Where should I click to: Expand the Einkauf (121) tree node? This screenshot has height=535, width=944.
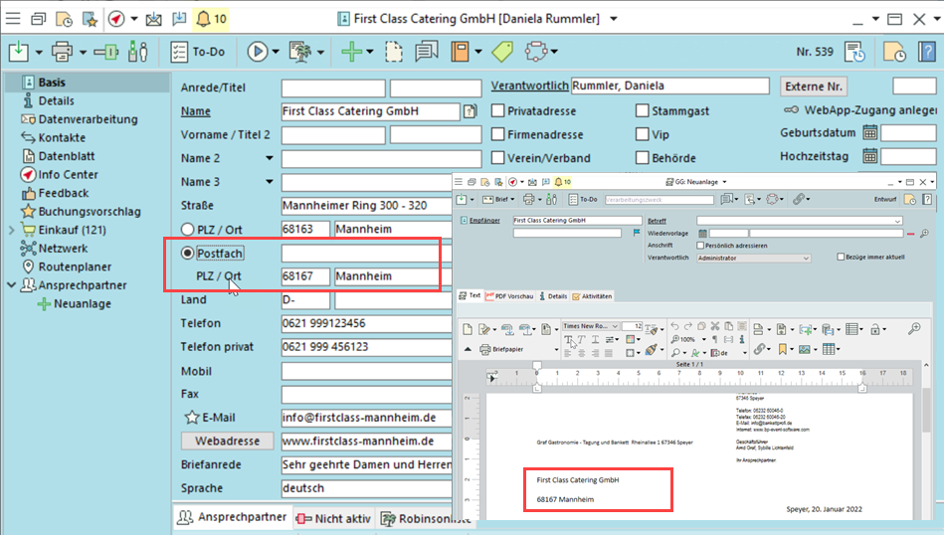click(11, 230)
